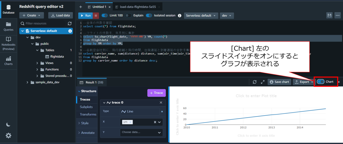
Task: Open the Export dropdown
Action: coord(304,82)
